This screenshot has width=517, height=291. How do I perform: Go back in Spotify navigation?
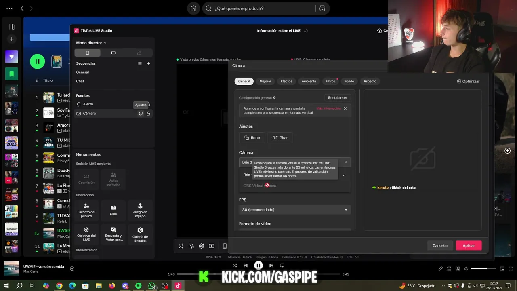coord(22,8)
